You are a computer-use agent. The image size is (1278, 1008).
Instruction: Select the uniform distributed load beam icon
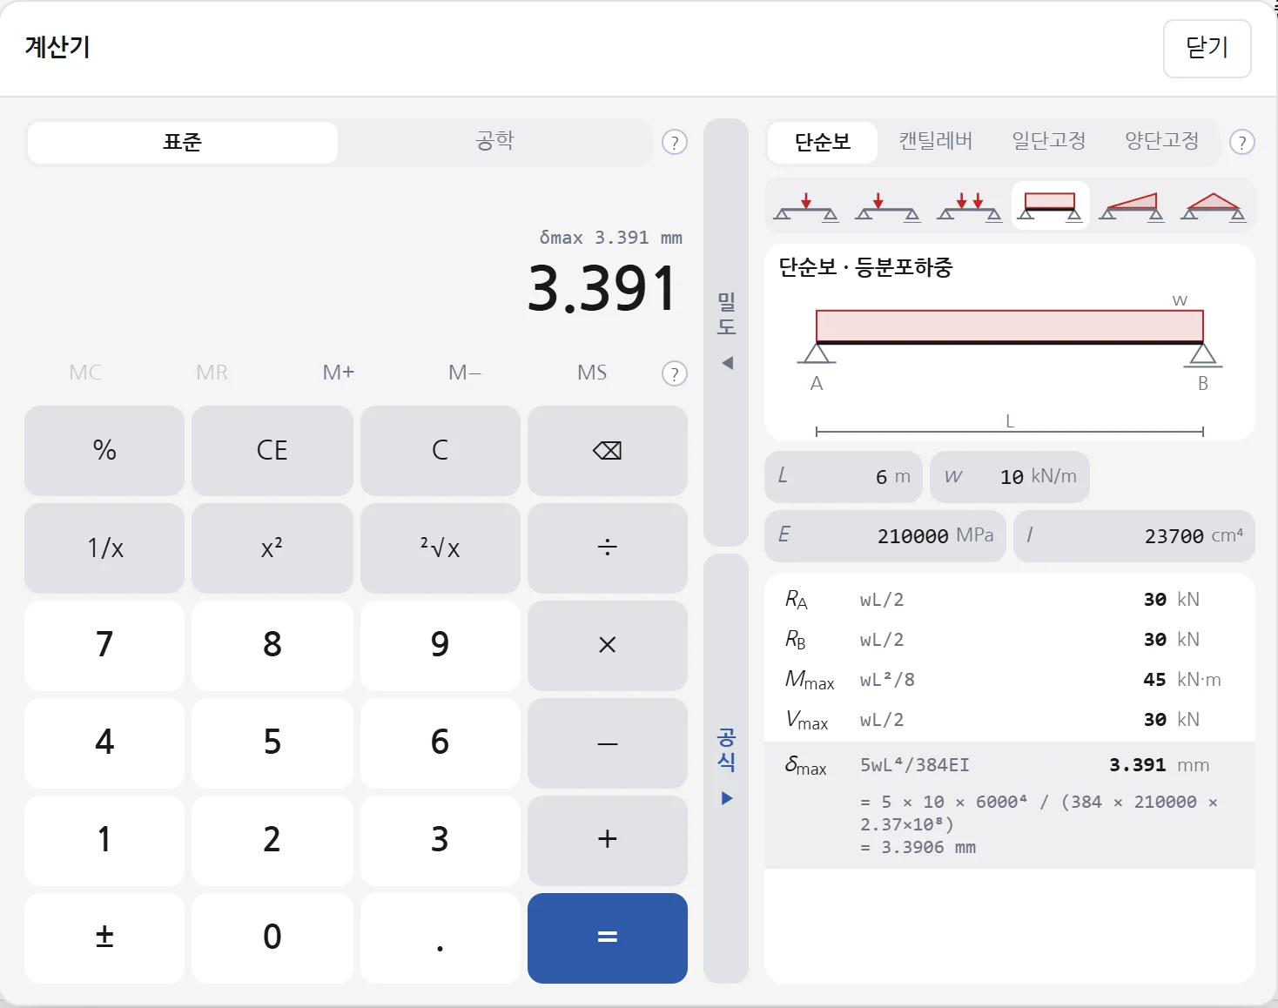(x=1050, y=206)
